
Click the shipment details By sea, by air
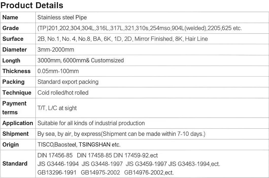click(x=121, y=134)
